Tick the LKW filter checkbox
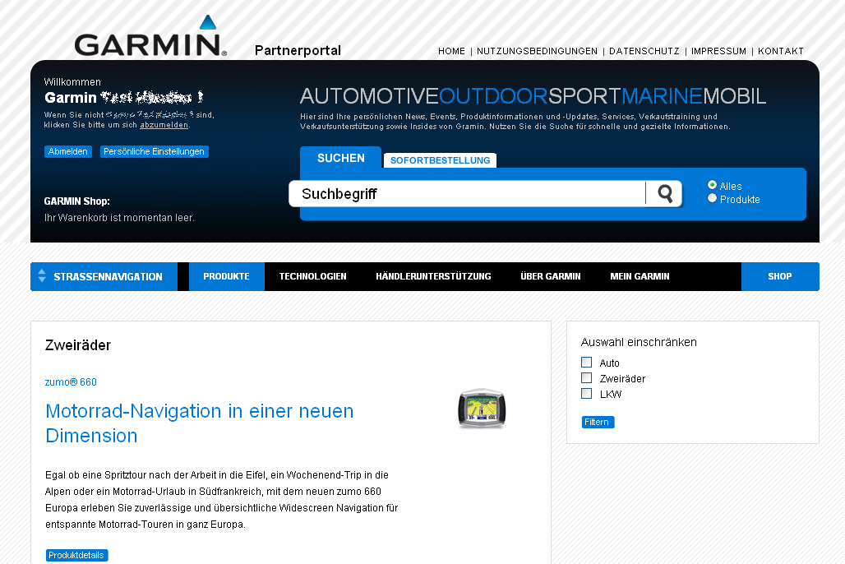This screenshot has width=845, height=564. pos(586,394)
